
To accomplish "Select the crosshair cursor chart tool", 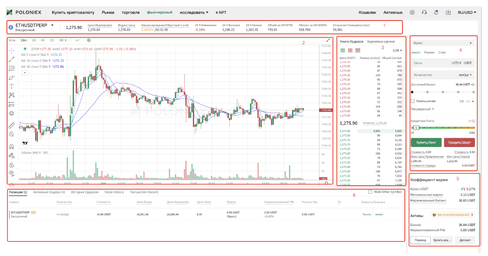I will pos(12,50).
